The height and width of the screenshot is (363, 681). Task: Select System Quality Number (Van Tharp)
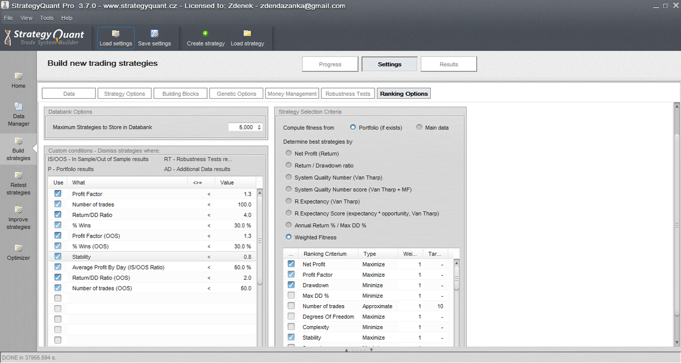pyautogui.click(x=289, y=178)
